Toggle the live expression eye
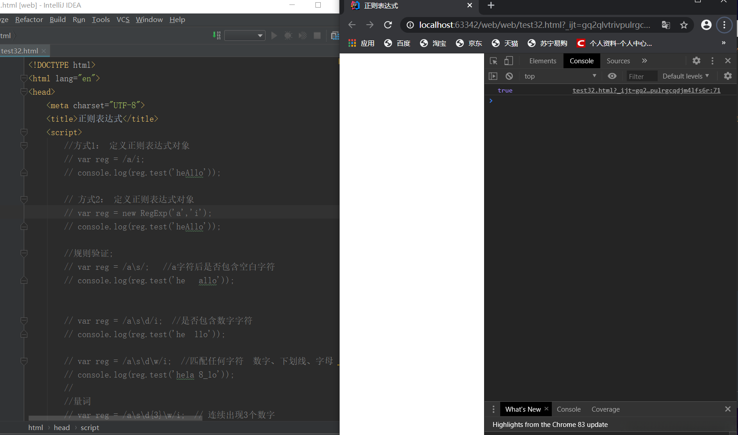This screenshot has height=435, width=738. coord(612,76)
